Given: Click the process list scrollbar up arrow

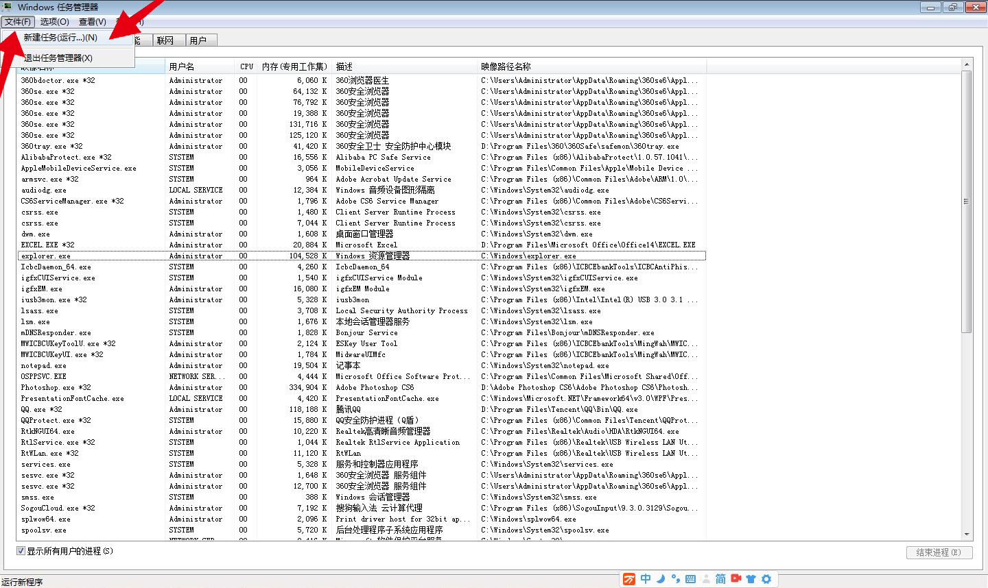Looking at the screenshot, I should tap(967, 65).
